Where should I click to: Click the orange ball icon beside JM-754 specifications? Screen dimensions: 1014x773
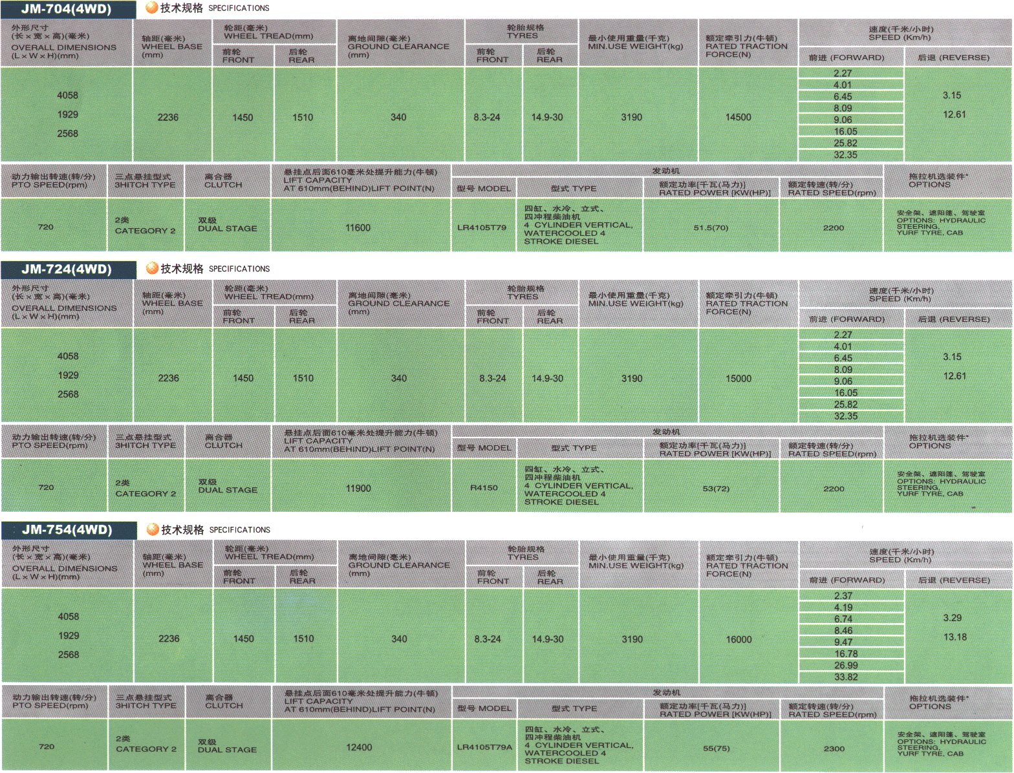coord(153,529)
